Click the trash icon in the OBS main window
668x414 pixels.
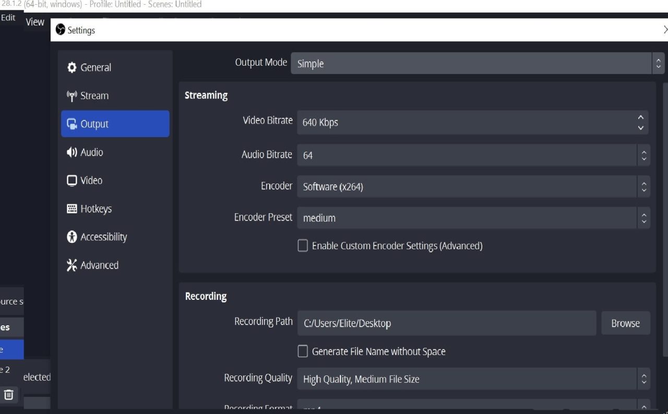tap(9, 395)
